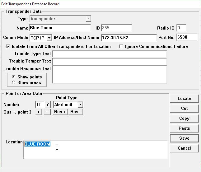Open the Comm Mode dropdown
Viewport: 201px width, 172px height.
point(49,38)
